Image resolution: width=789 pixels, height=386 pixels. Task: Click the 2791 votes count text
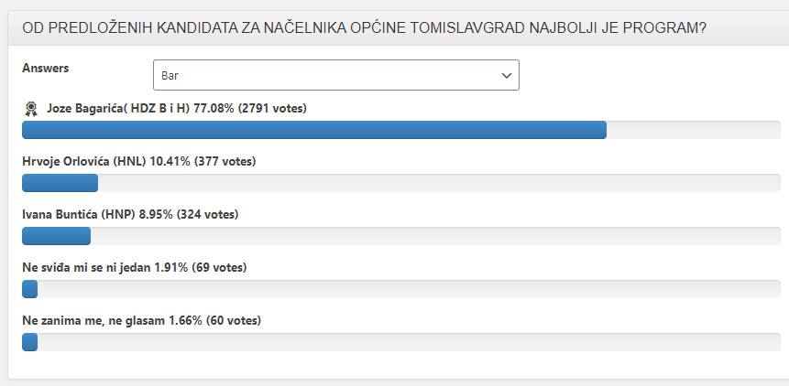pyautogui.click(x=272, y=109)
